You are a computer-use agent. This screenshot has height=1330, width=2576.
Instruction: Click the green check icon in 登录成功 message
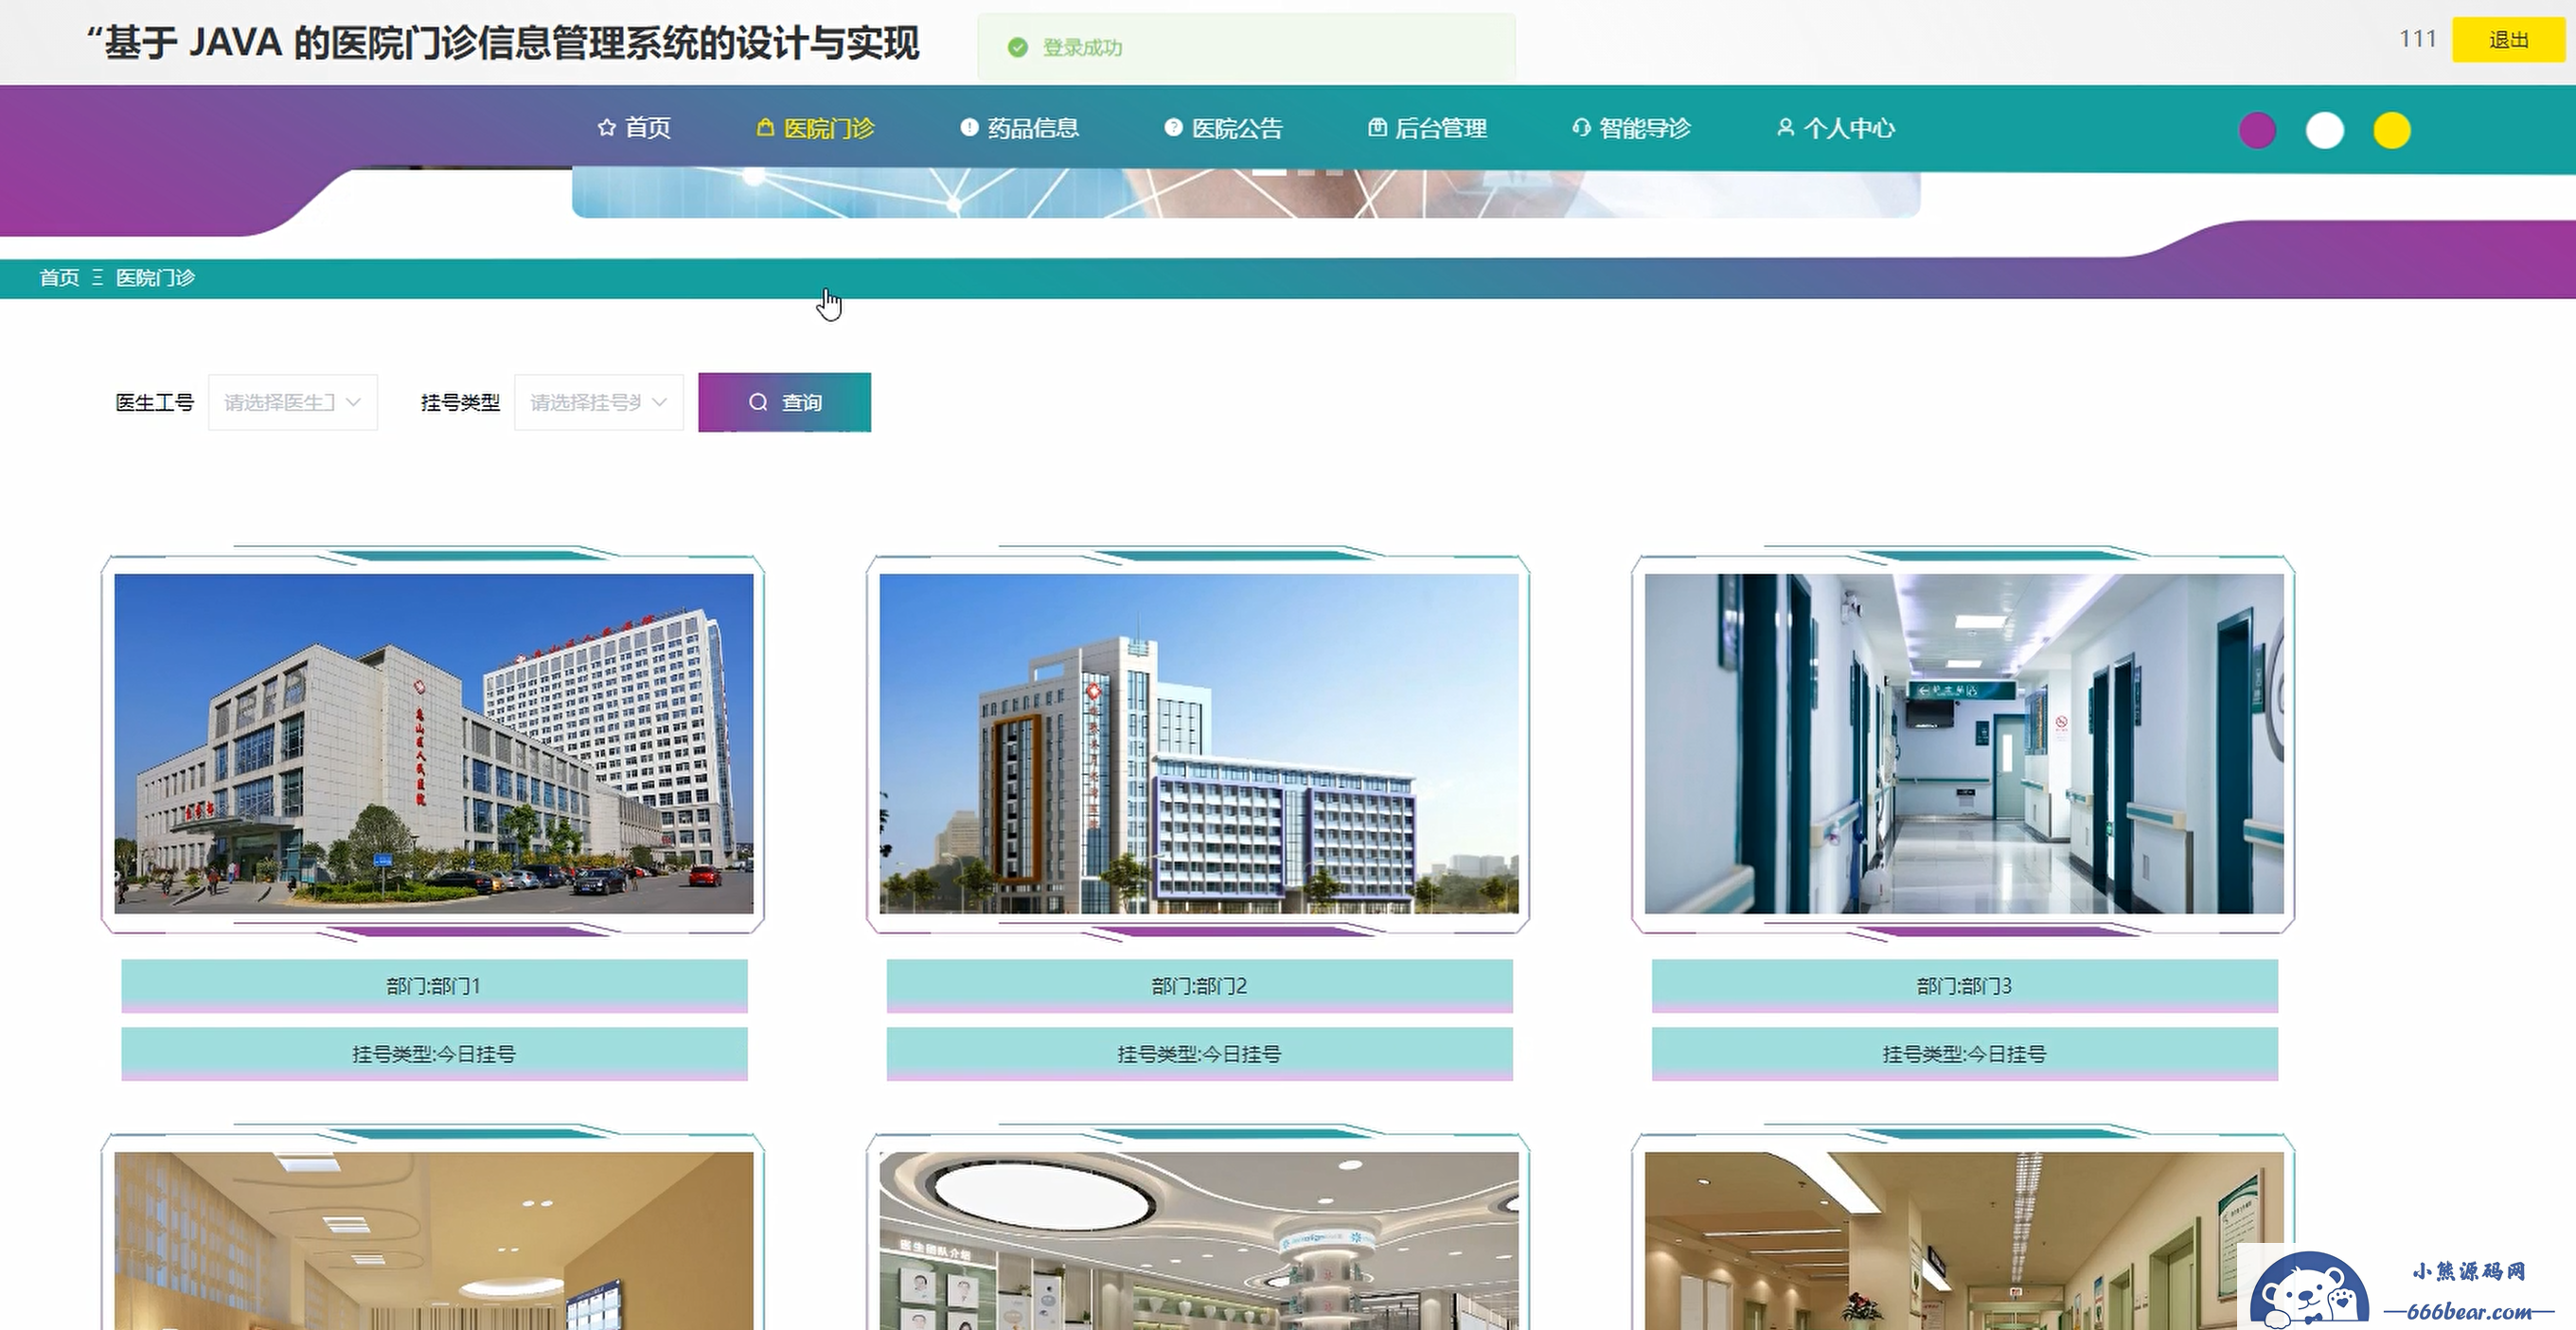click(1018, 47)
